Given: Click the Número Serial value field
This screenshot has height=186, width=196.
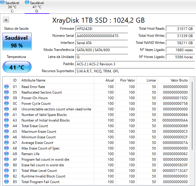Looking at the screenshot, I should [x=102, y=36].
